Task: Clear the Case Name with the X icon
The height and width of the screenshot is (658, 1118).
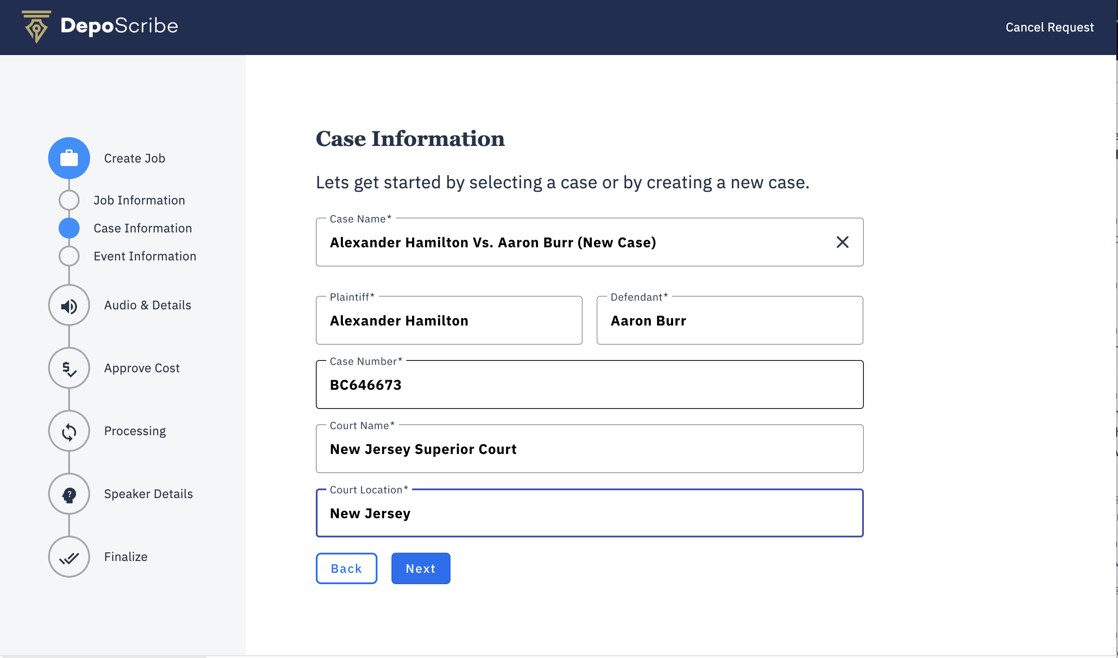Action: coord(842,242)
